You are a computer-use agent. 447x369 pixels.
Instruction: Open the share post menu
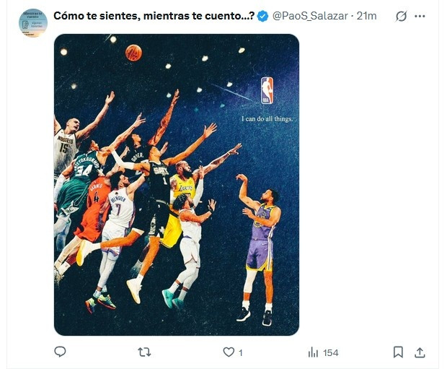pos(420,352)
